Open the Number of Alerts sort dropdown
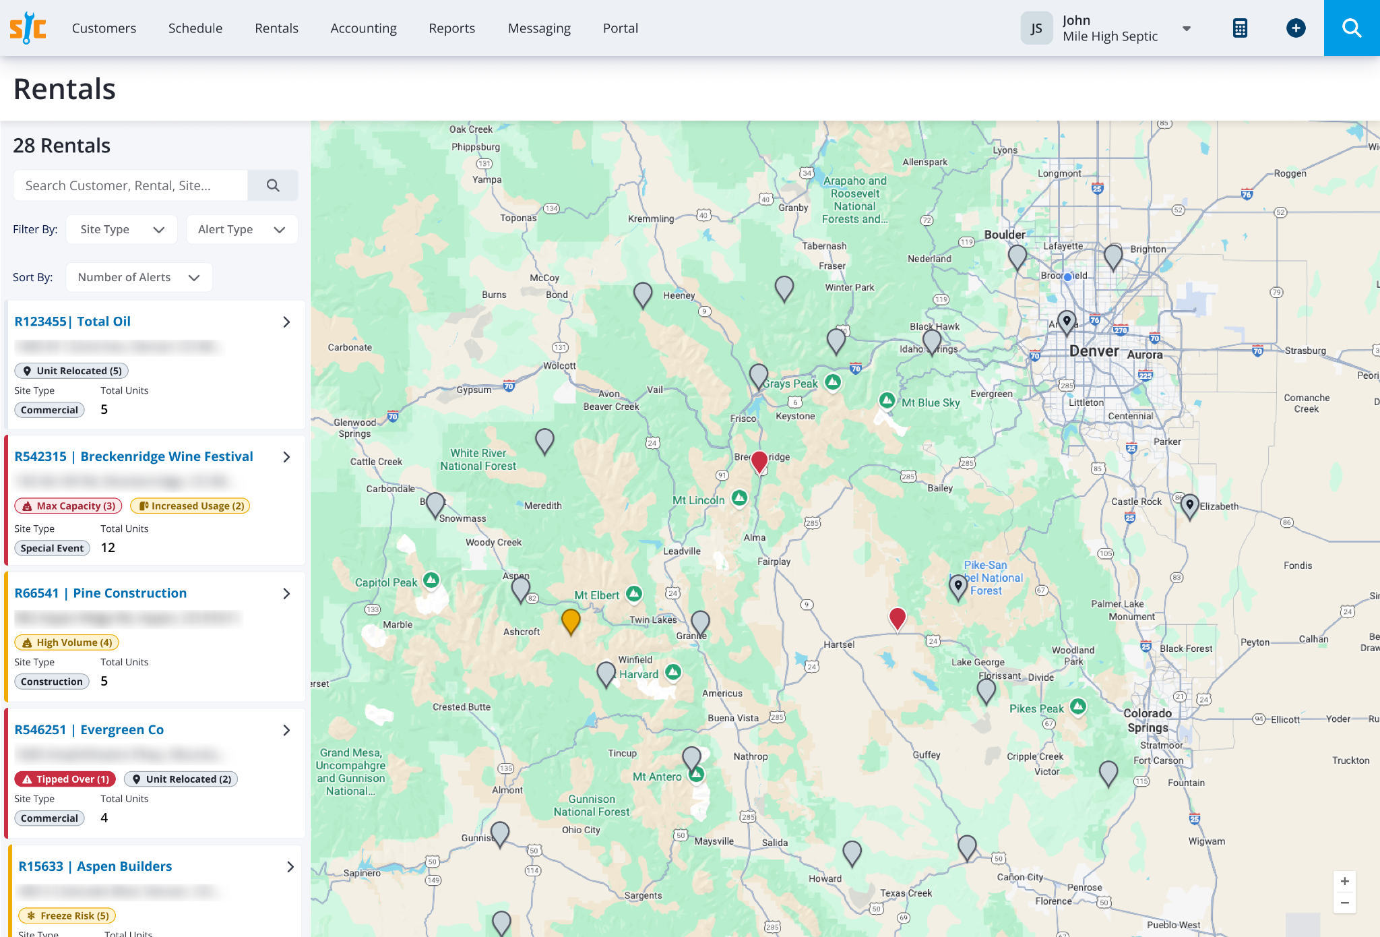This screenshot has width=1380, height=937. (x=139, y=277)
